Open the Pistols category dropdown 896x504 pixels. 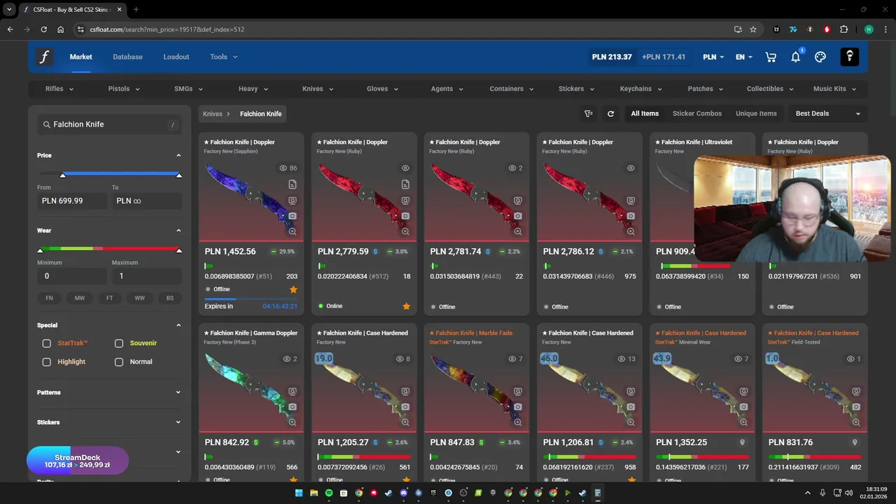pos(124,89)
